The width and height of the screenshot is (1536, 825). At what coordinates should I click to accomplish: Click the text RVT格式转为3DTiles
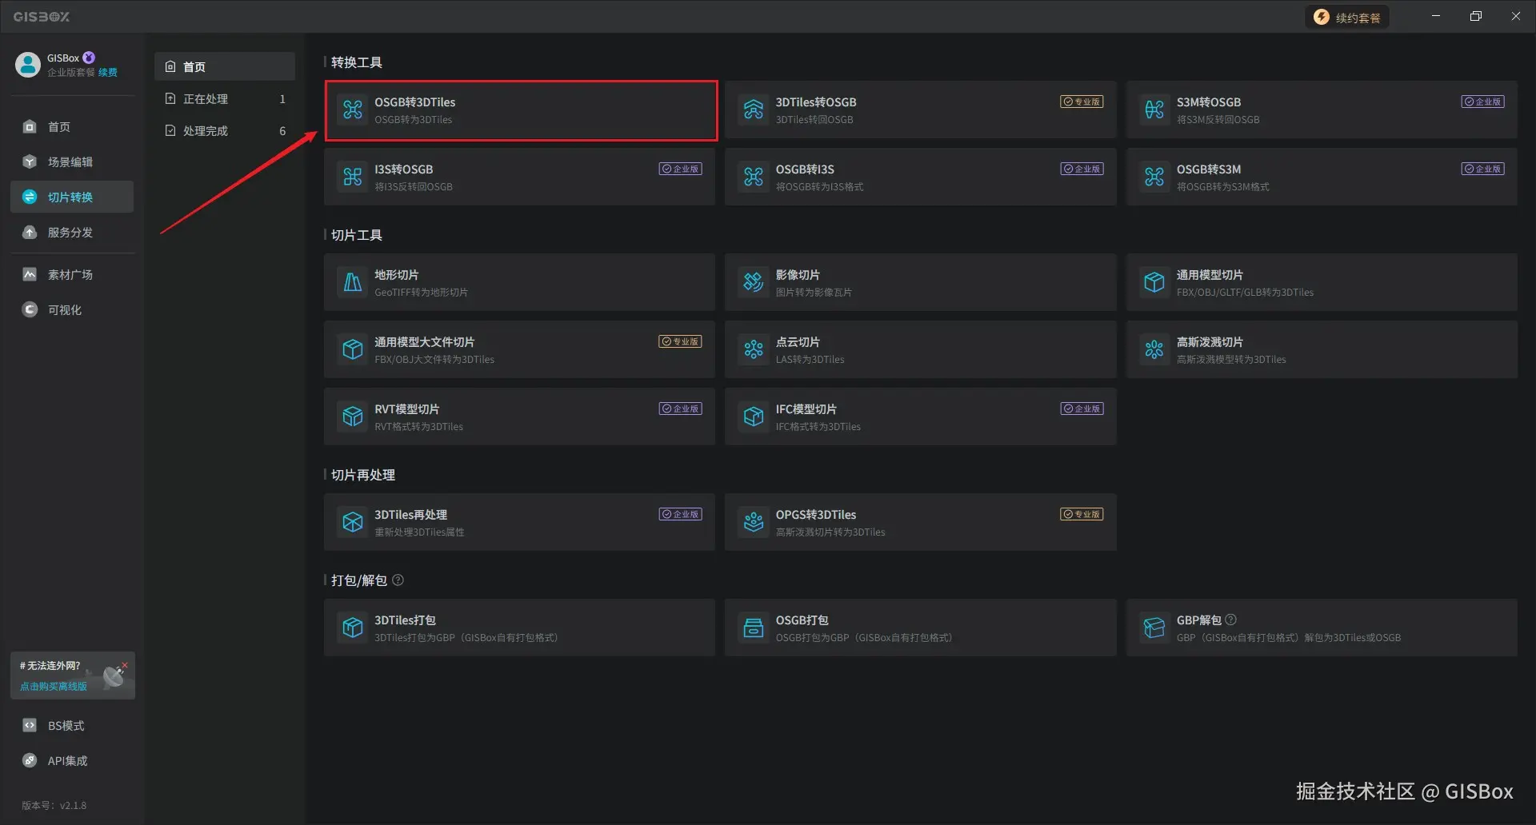point(418,427)
